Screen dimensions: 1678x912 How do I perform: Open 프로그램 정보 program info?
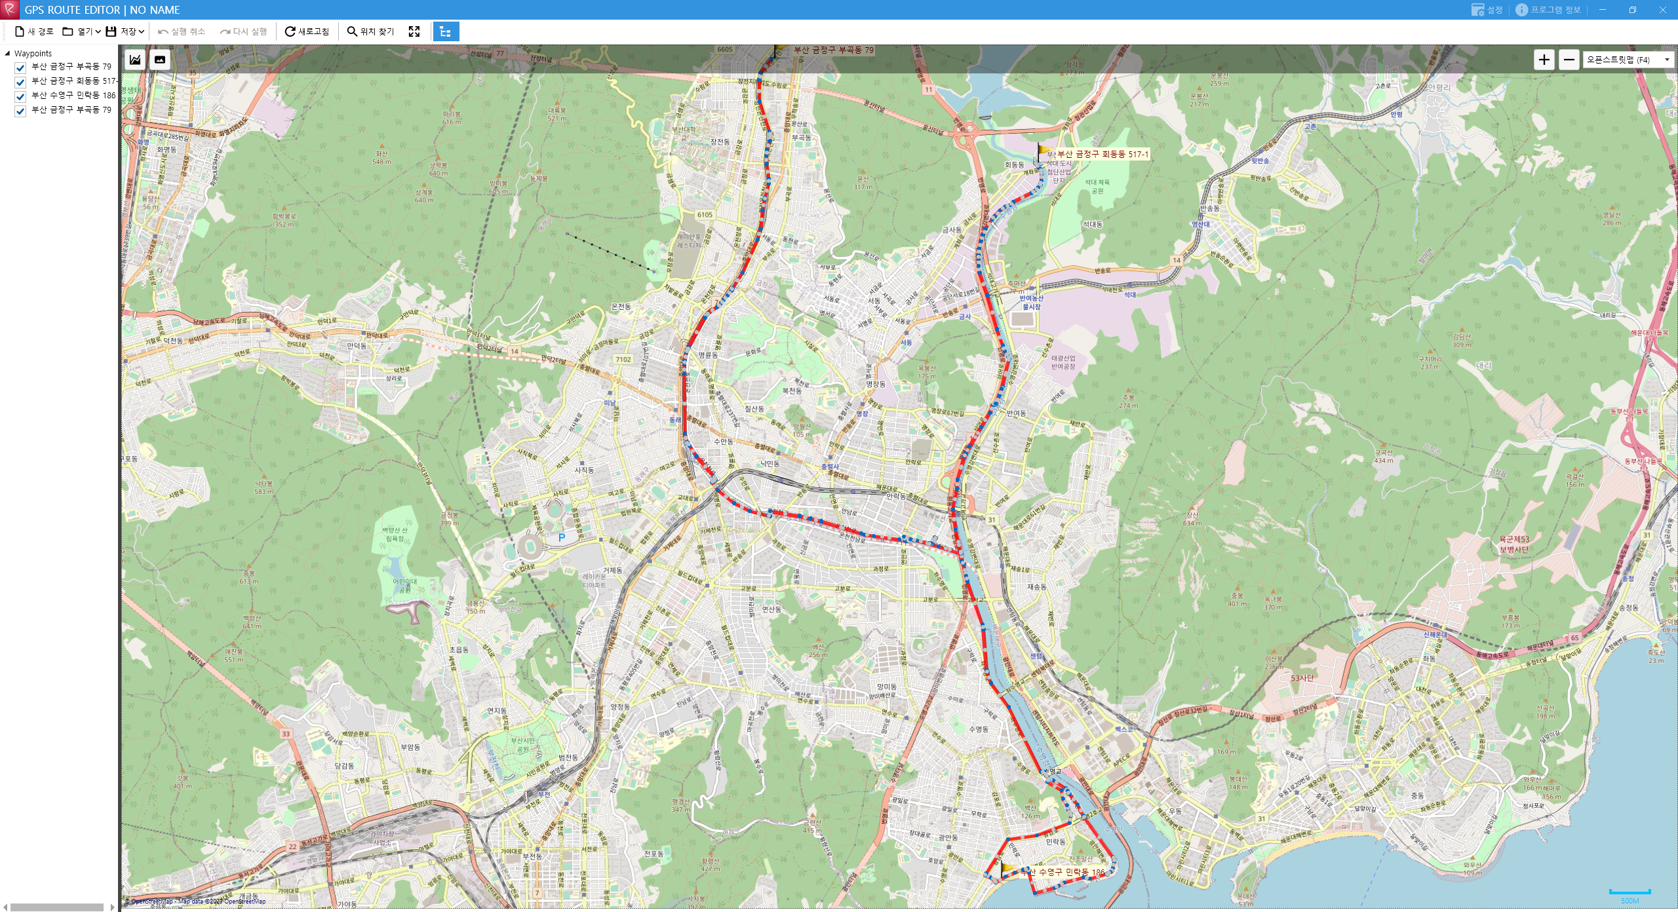click(x=1548, y=10)
